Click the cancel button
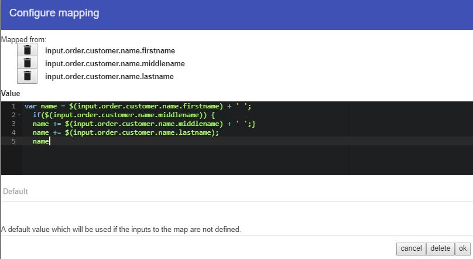The image size is (473, 259). click(411, 248)
